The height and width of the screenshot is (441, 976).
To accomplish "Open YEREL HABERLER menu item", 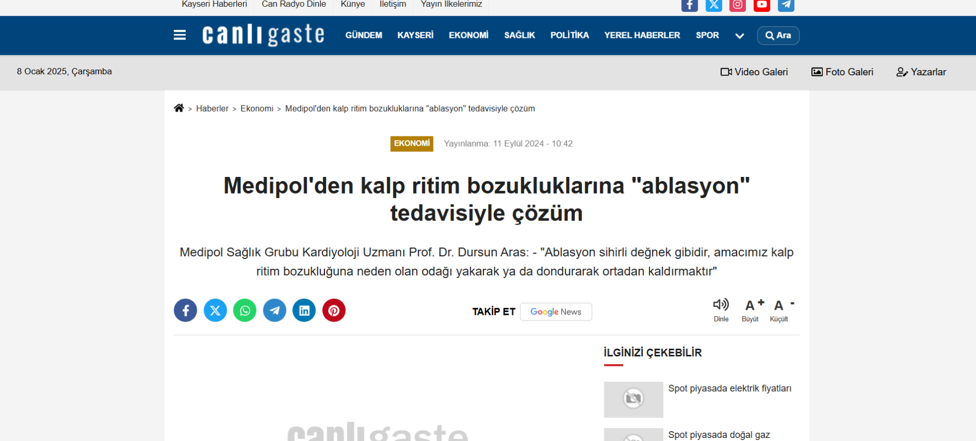I will click(x=642, y=35).
